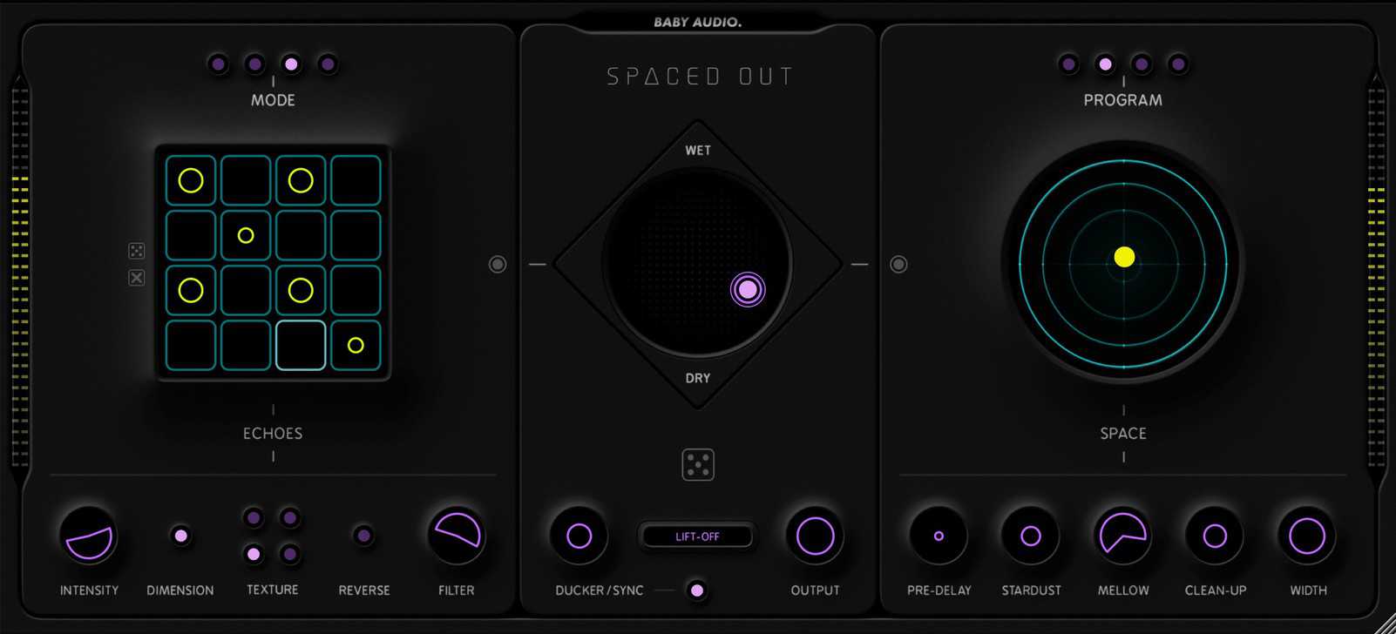Toggle the fourth row first column Echoes cell
This screenshot has height=634, width=1396.
point(191,345)
